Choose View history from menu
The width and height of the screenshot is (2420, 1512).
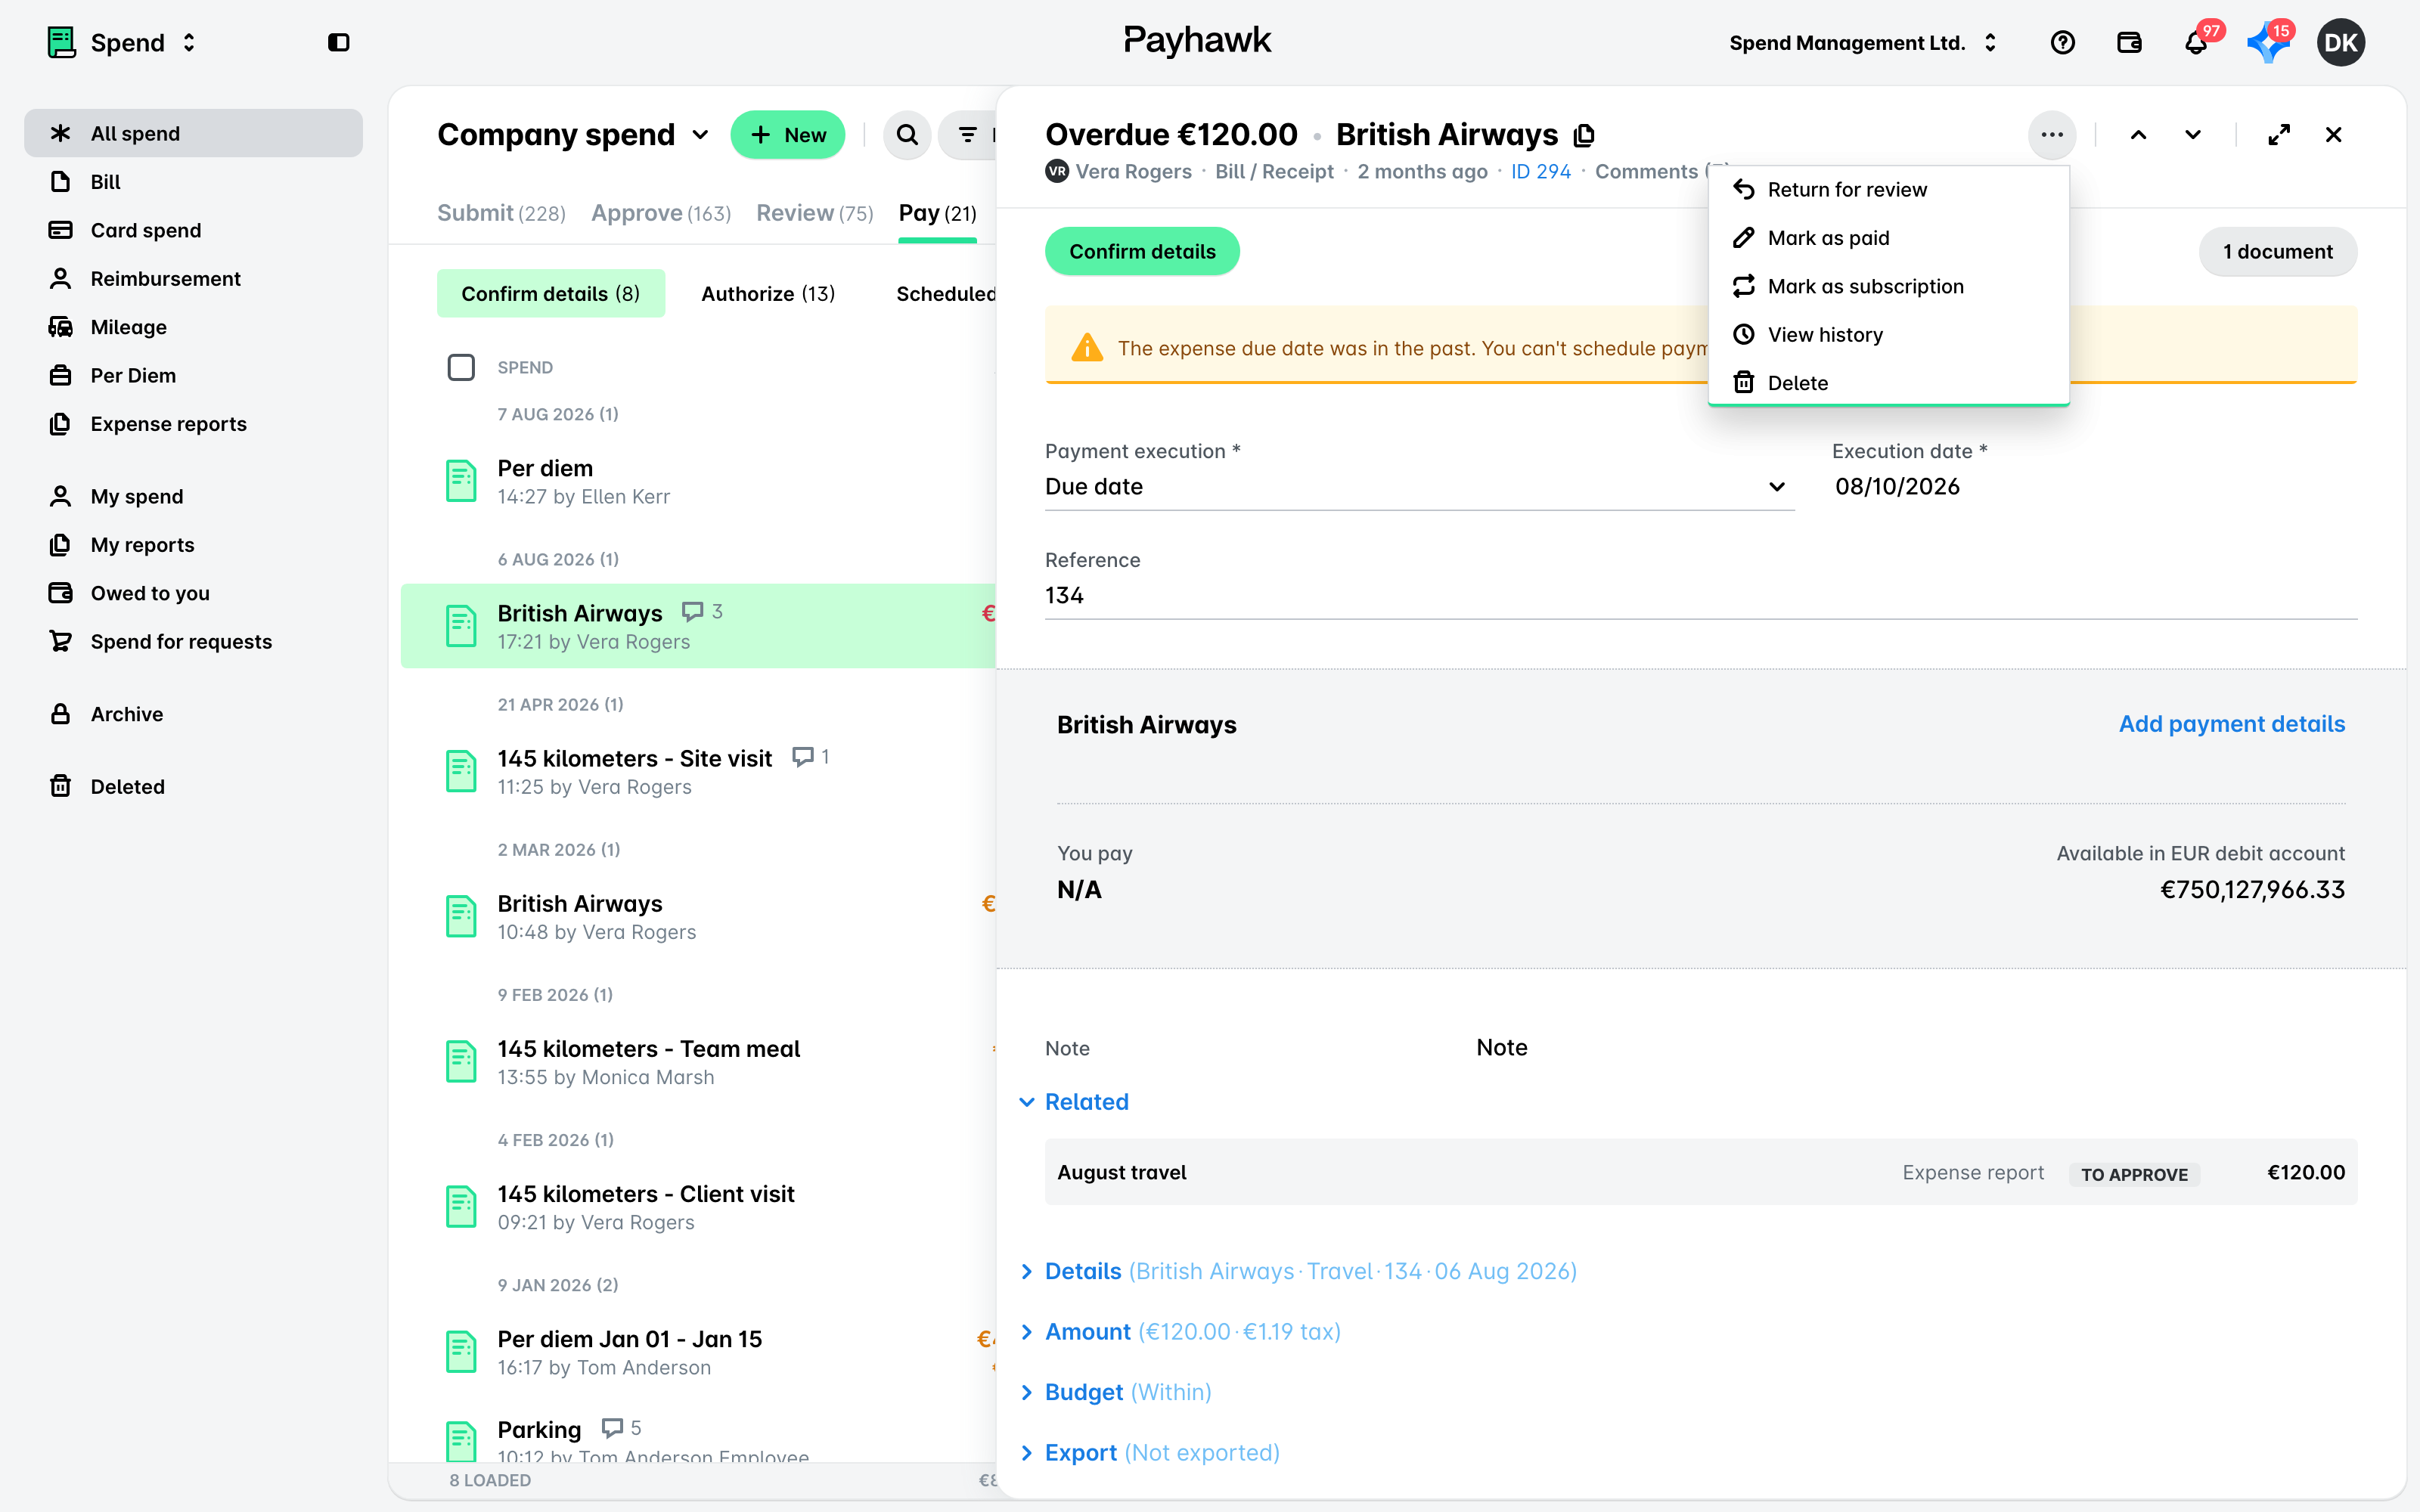click(x=1888, y=335)
